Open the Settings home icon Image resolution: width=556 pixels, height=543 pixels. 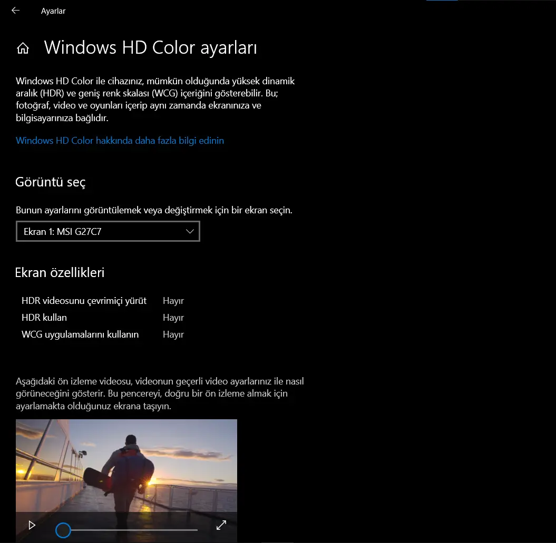pos(23,48)
